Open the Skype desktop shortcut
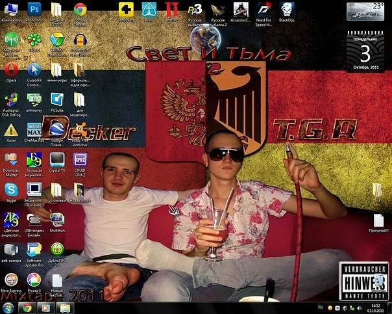The height and width of the screenshot is (314, 392). click(x=11, y=189)
